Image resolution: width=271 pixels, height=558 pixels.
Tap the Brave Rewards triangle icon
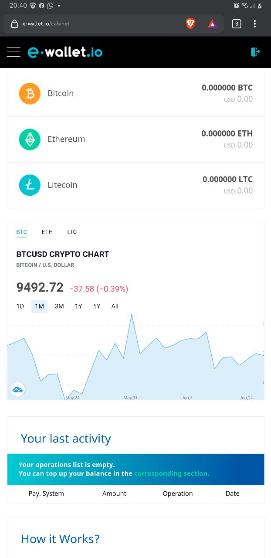pos(212,24)
